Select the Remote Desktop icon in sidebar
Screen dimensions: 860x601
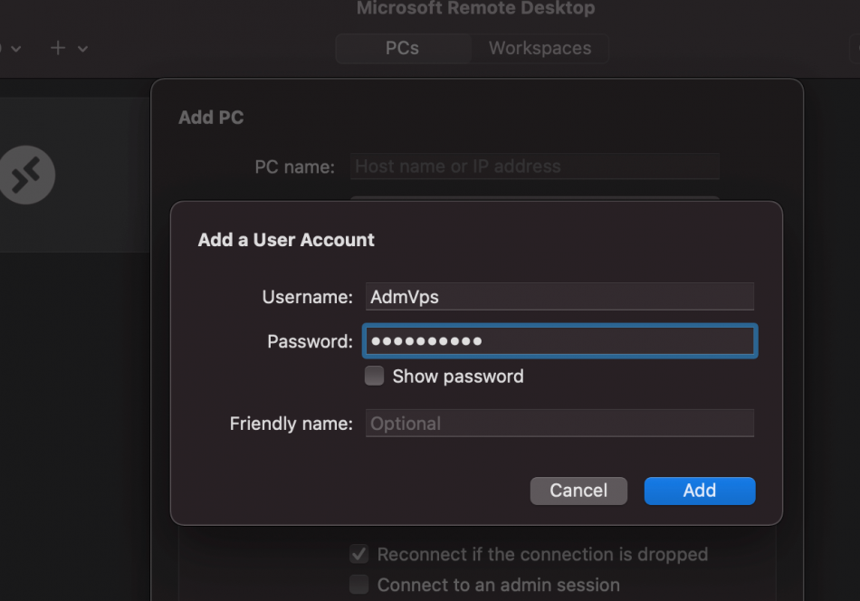coord(26,175)
